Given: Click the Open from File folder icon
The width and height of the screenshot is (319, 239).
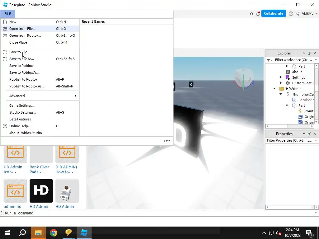Looking at the screenshot, I should pos(5,29).
